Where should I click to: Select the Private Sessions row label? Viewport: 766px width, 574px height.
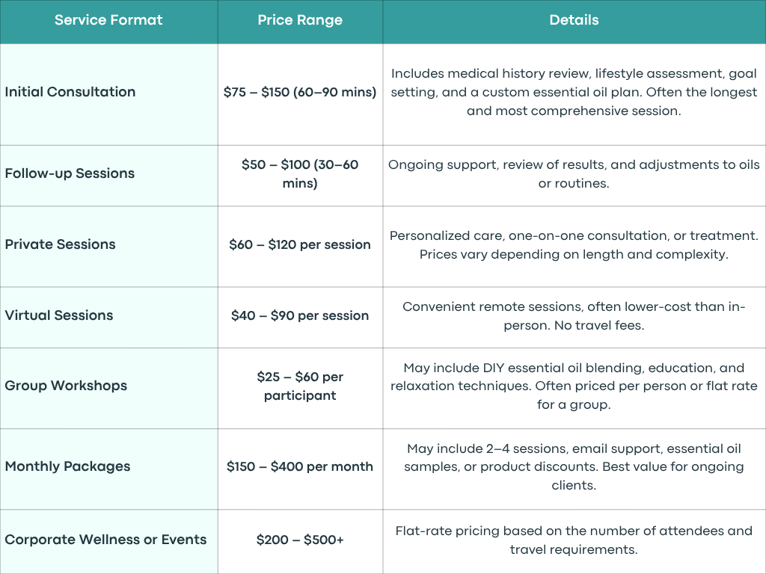(x=60, y=244)
